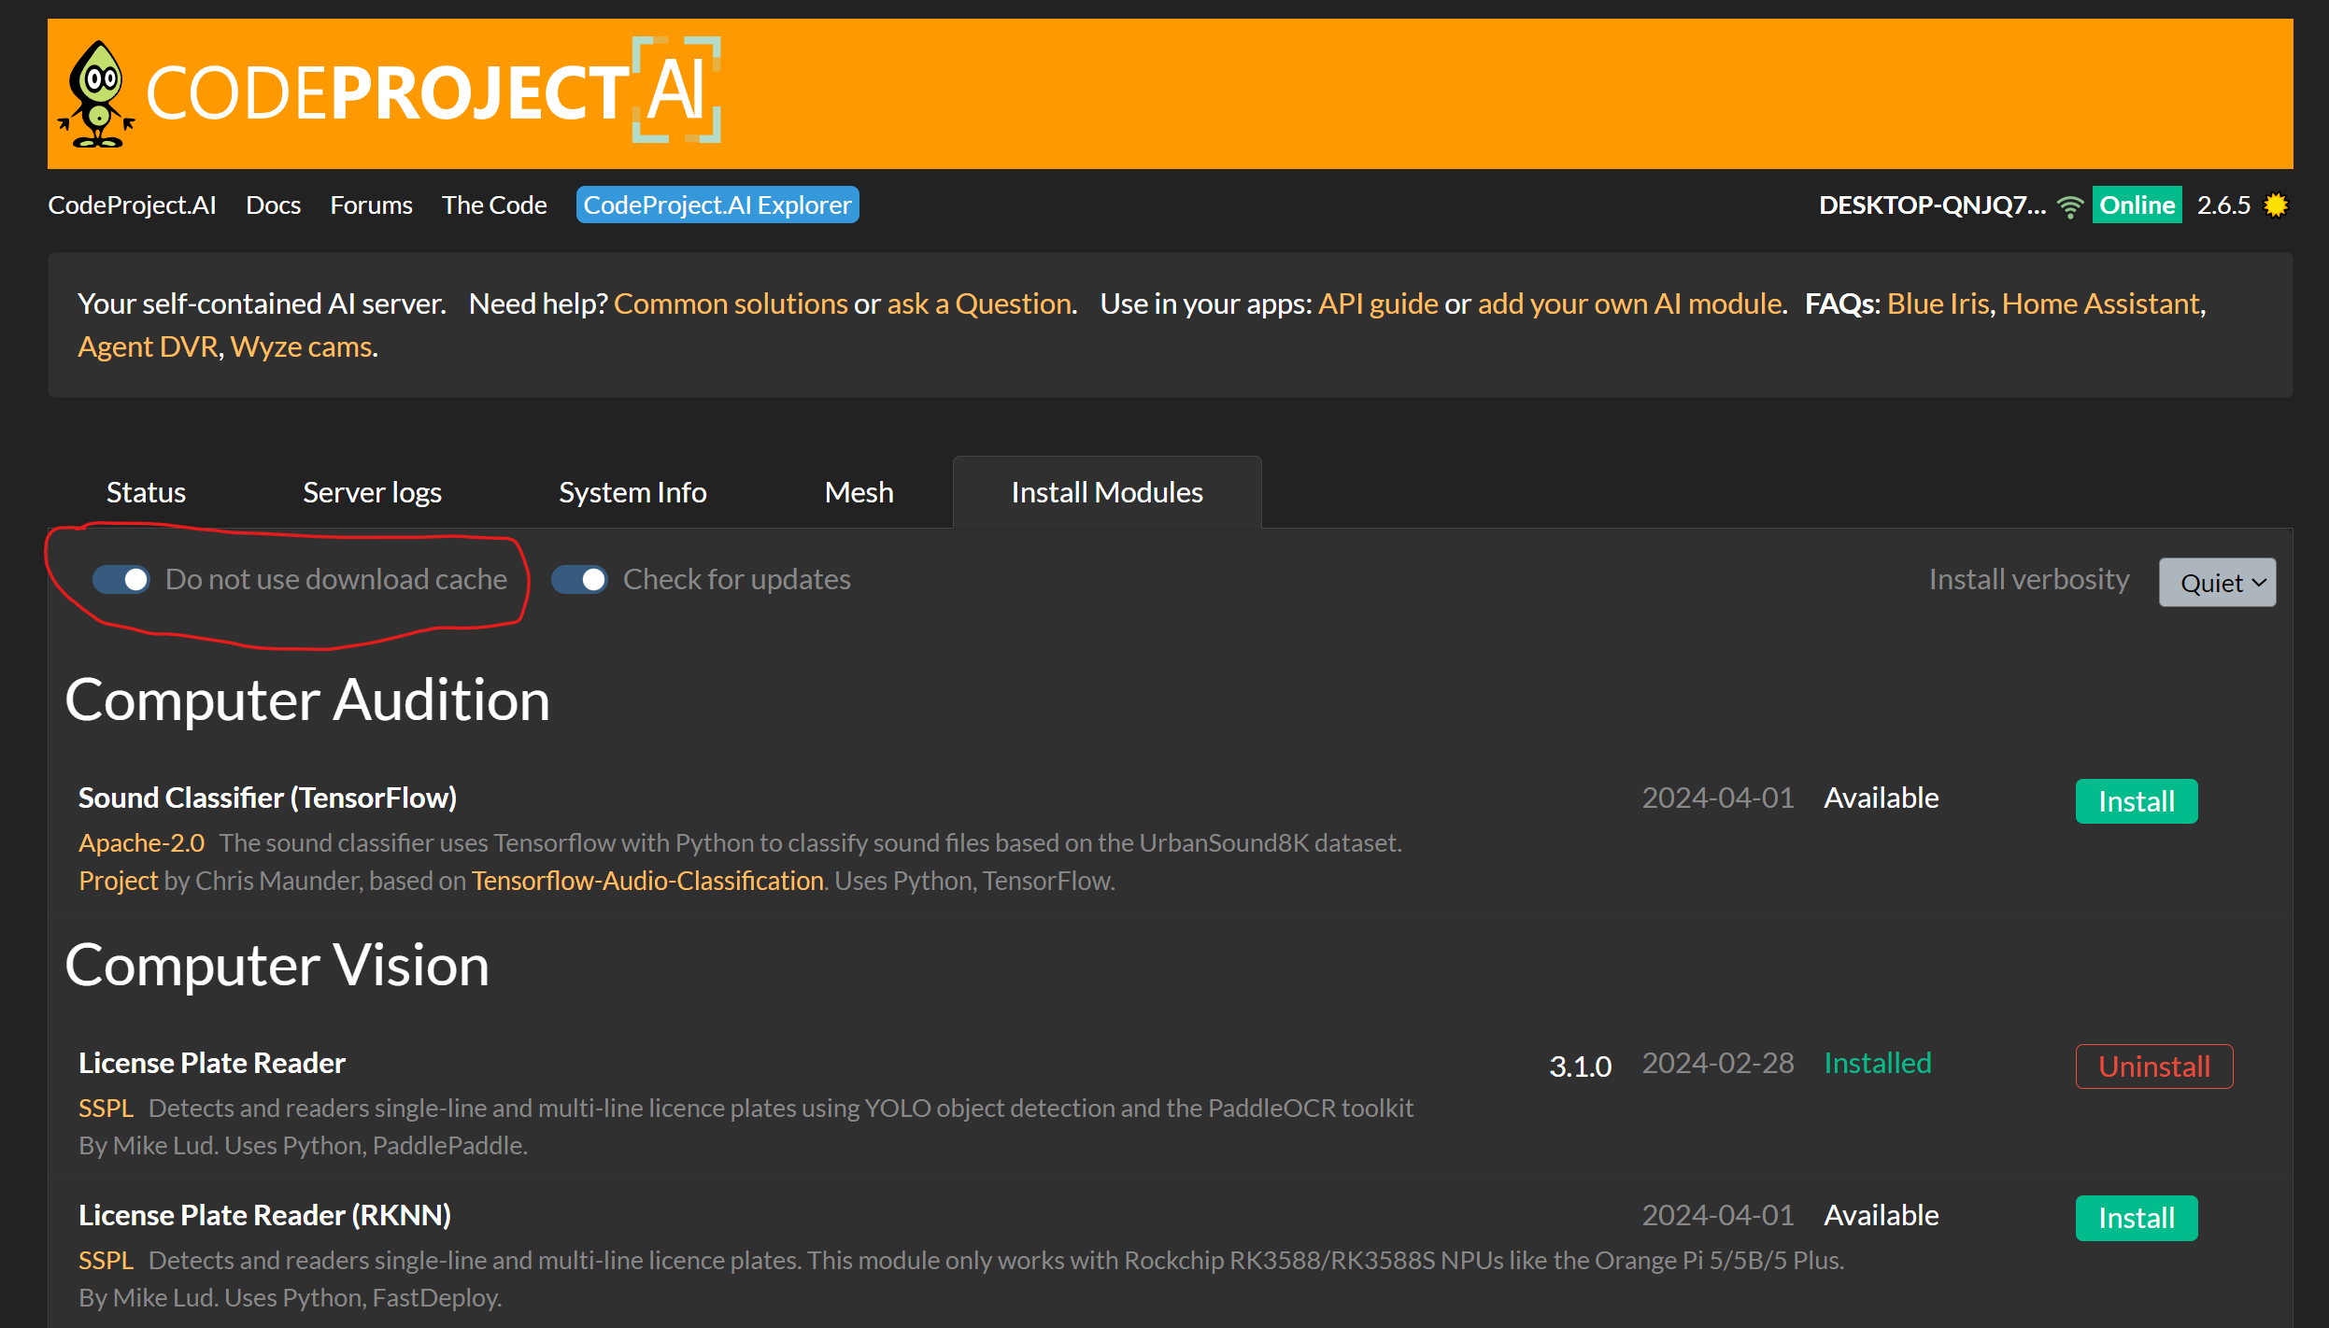The height and width of the screenshot is (1328, 2329).
Task: Open SSPL license link for RKNN reader
Action: (107, 1260)
